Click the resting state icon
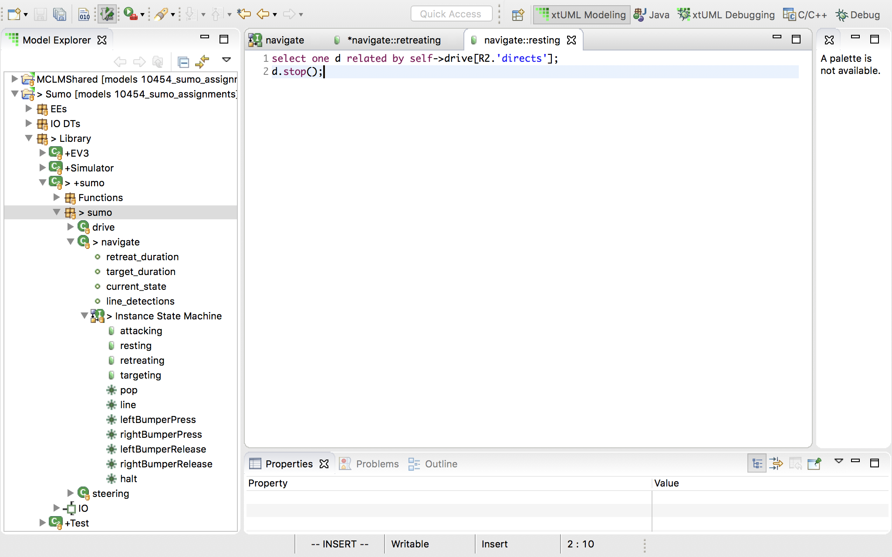The image size is (892, 557). pyautogui.click(x=111, y=346)
